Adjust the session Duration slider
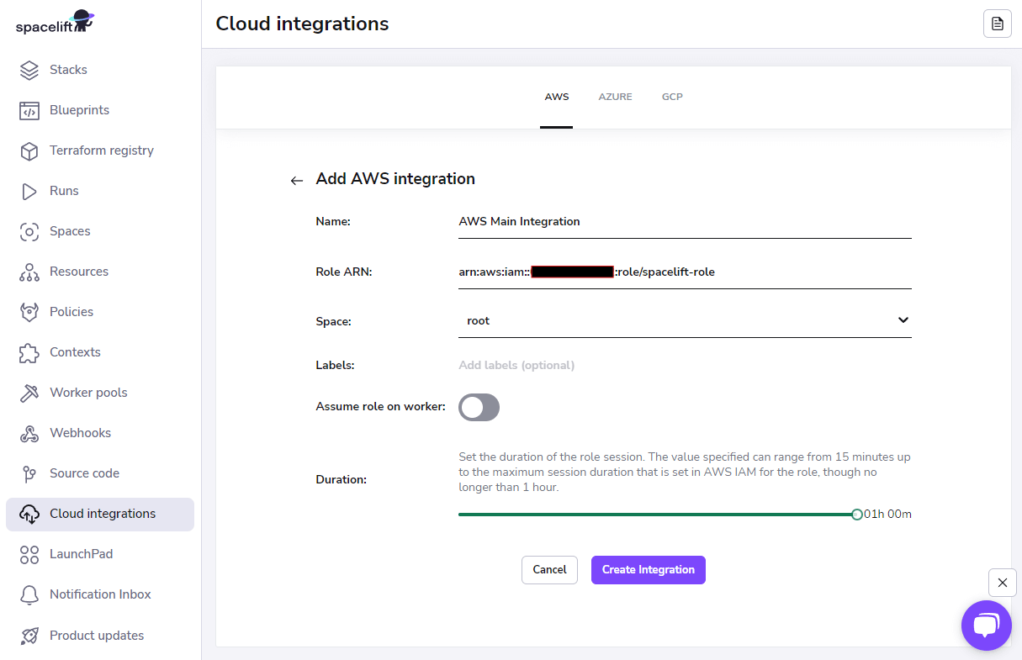The height and width of the screenshot is (660, 1022). 856,514
